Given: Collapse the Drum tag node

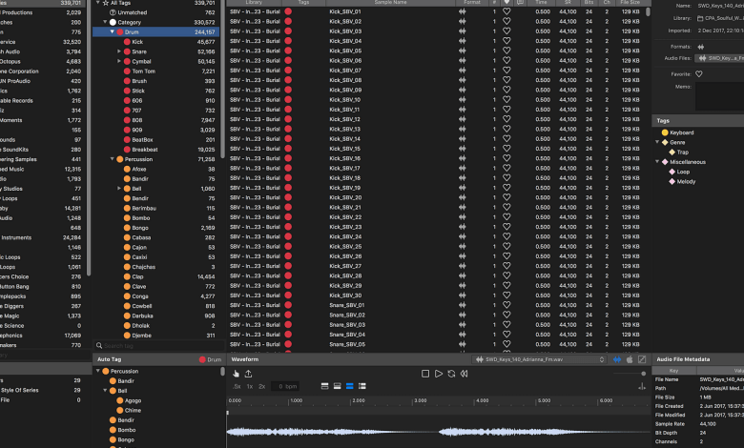Looking at the screenshot, I should point(112,31).
